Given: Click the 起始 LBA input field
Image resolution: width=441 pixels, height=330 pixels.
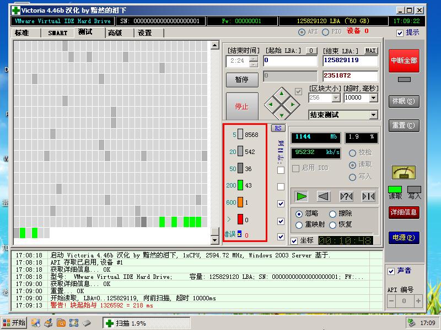Looking at the screenshot, I should point(291,61).
